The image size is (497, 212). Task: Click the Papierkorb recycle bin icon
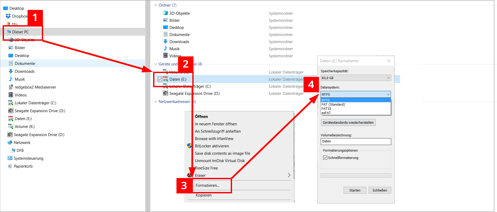10,166
